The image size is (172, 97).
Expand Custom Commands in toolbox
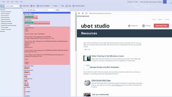click(x=6, y=29)
